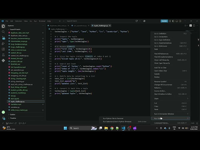Image resolution: width=200 pixels, height=150 pixels.
Task: Toggle the Primary Side Bar layout icon
Action: (x=173, y=21)
